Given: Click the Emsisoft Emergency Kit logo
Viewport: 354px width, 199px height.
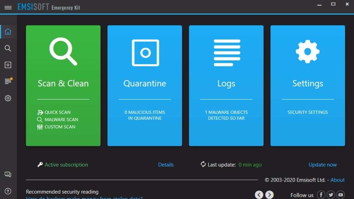Looking at the screenshot, I should (49, 7).
